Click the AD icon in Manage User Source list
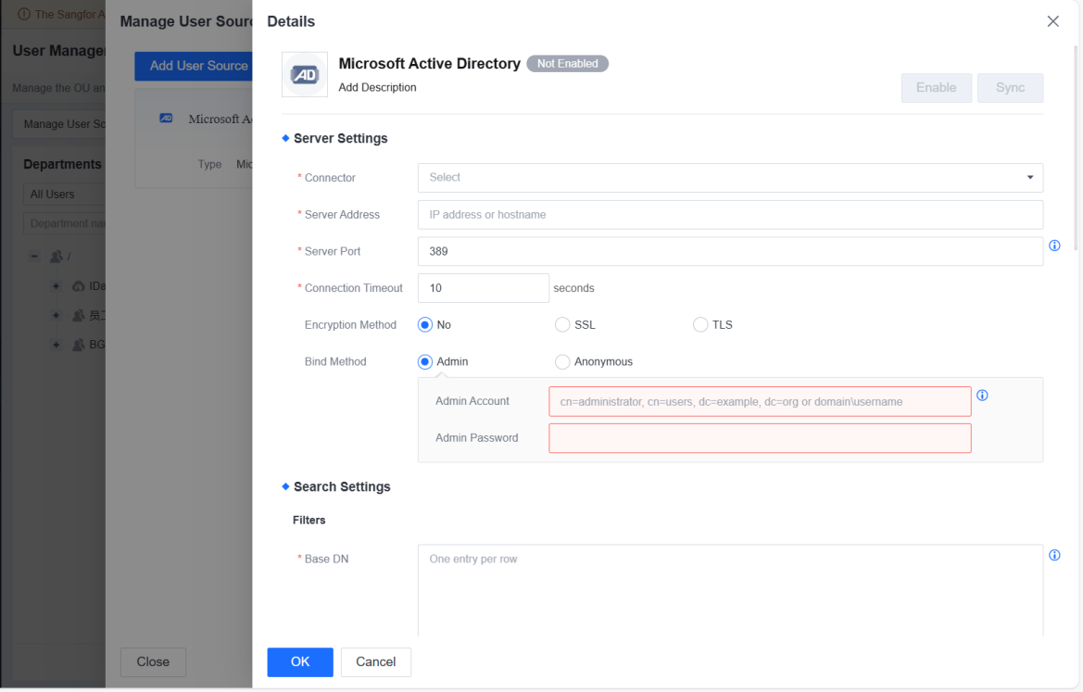 click(166, 118)
